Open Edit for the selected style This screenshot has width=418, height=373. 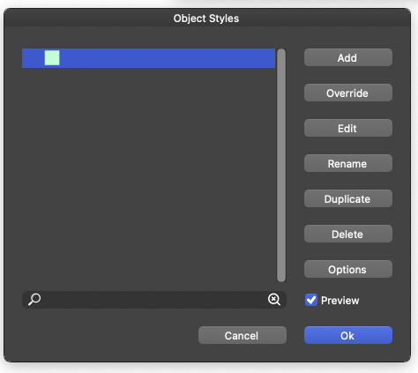coord(348,128)
